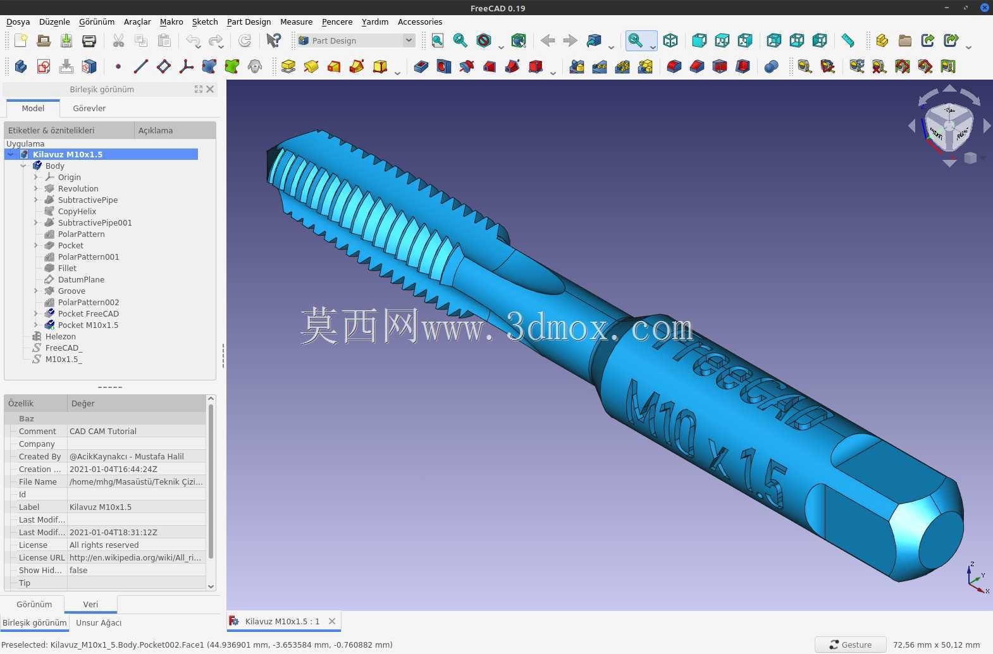Close the Kilavuz M10x1.5 : 1 document tab

coord(332,621)
